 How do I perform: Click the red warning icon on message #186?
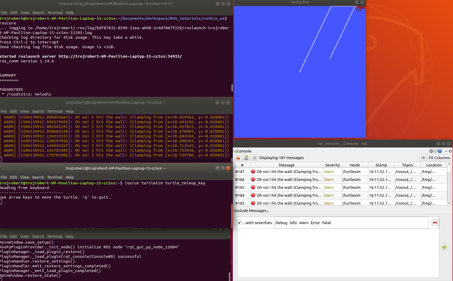(x=253, y=179)
